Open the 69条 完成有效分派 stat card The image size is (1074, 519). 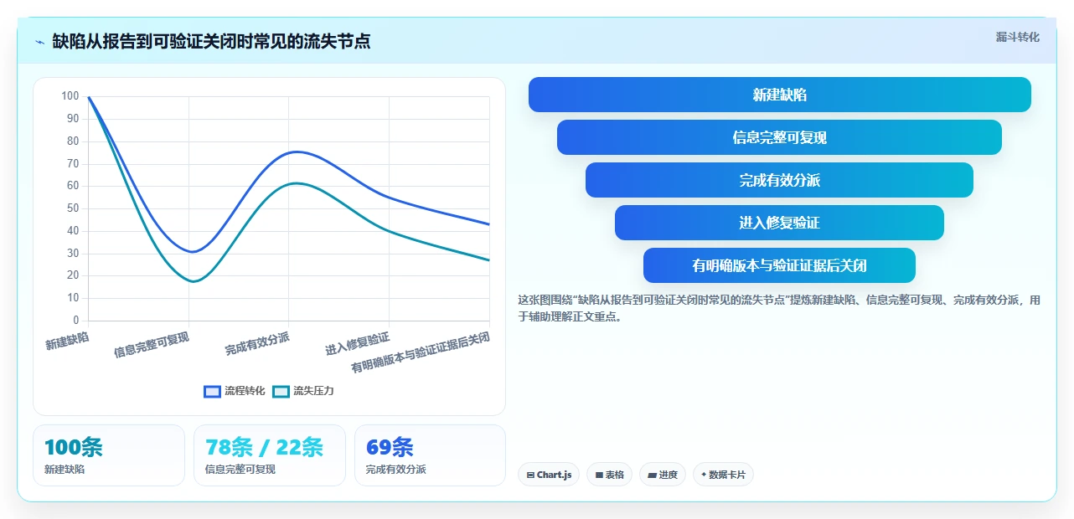pos(431,455)
